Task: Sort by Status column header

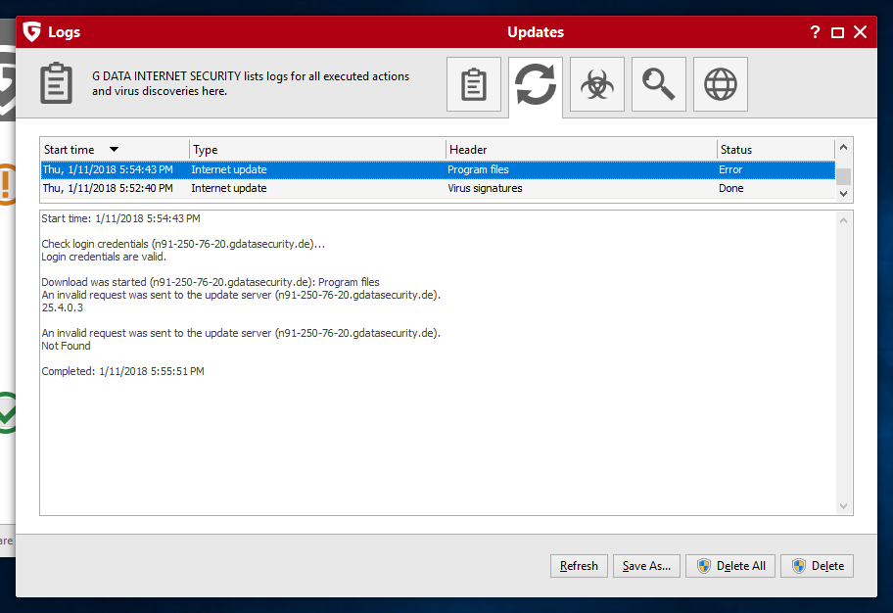Action: click(775, 149)
